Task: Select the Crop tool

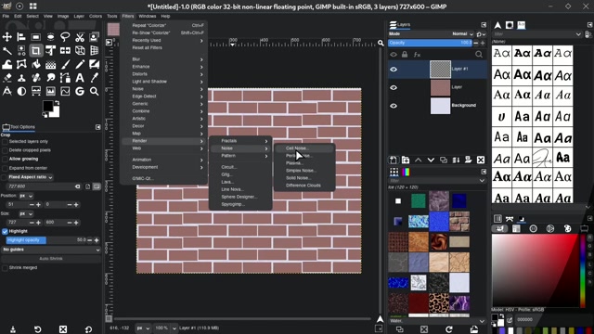Action: 35,50
